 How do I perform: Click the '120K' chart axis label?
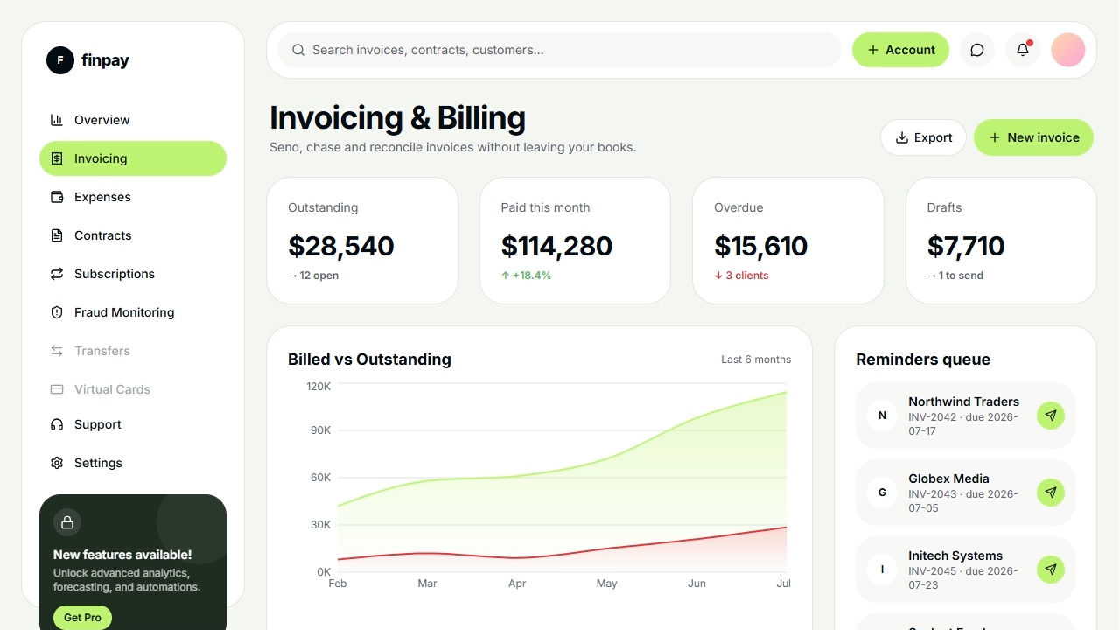click(x=318, y=386)
